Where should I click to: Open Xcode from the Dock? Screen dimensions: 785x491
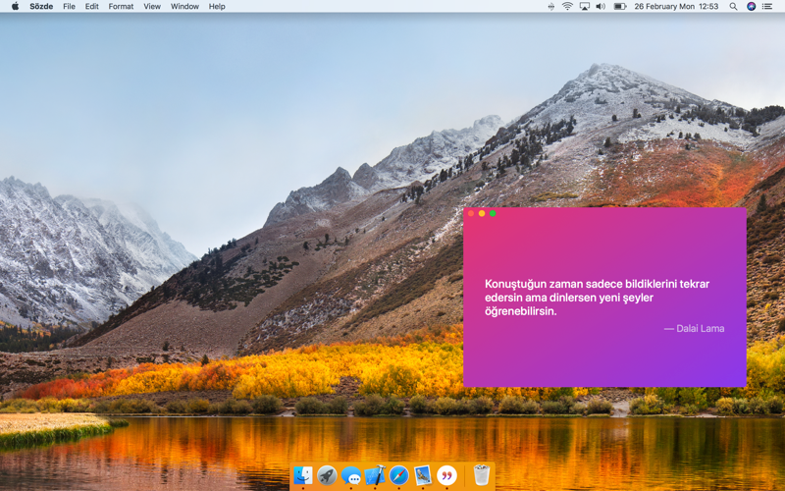[375, 474]
